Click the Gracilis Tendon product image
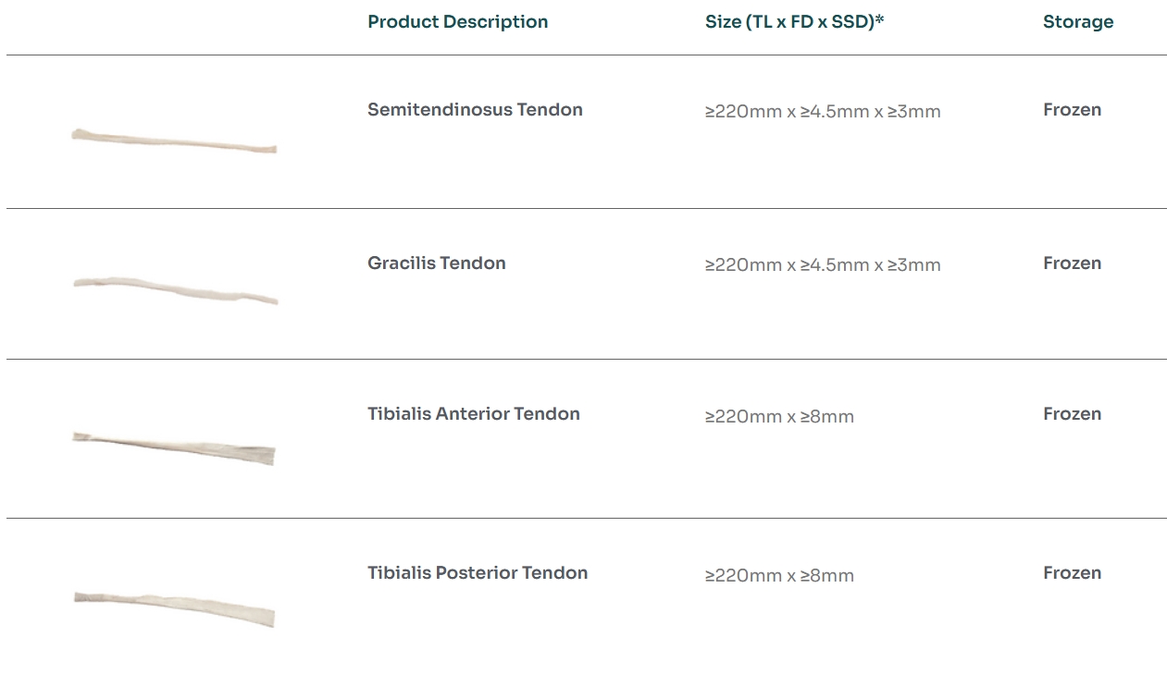This screenshot has width=1167, height=674. pyautogui.click(x=175, y=288)
